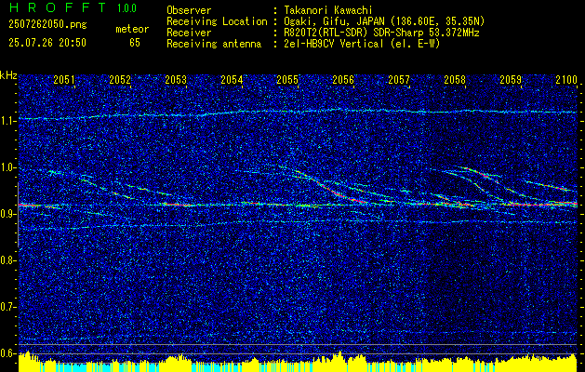Viewport: 585px width, 372px height.
Task: Click the meteor count value 65
Action: [x=135, y=43]
